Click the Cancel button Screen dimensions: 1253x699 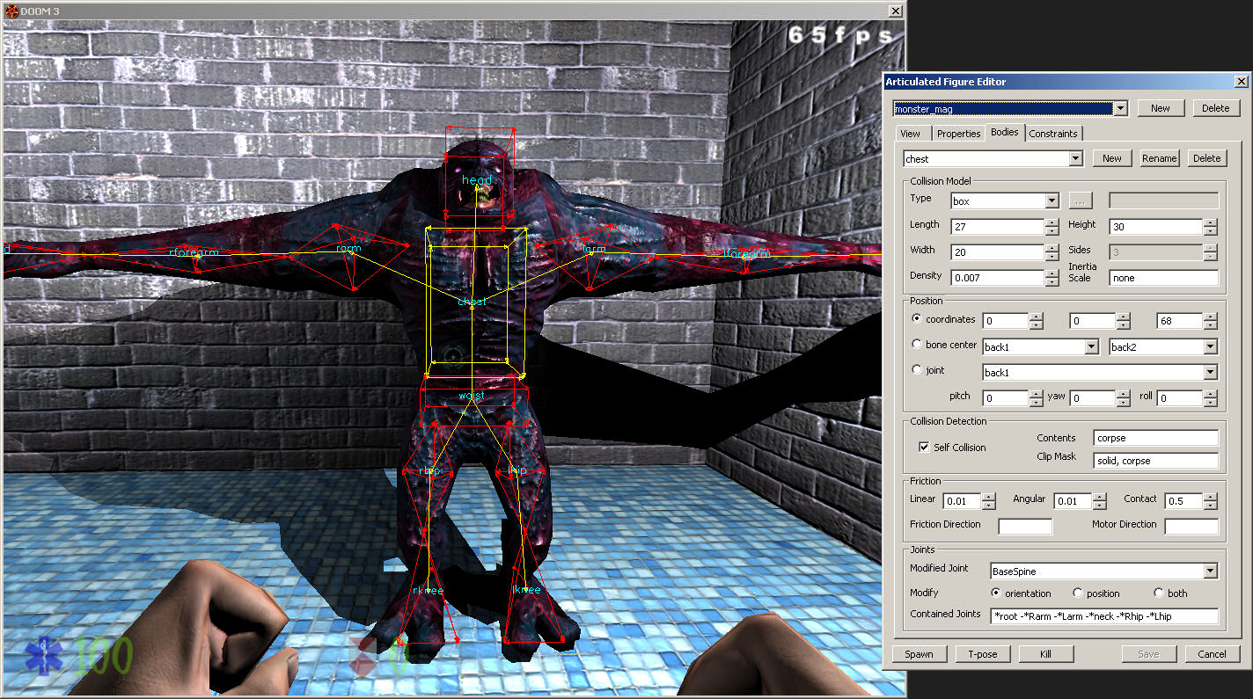(x=1212, y=654)
